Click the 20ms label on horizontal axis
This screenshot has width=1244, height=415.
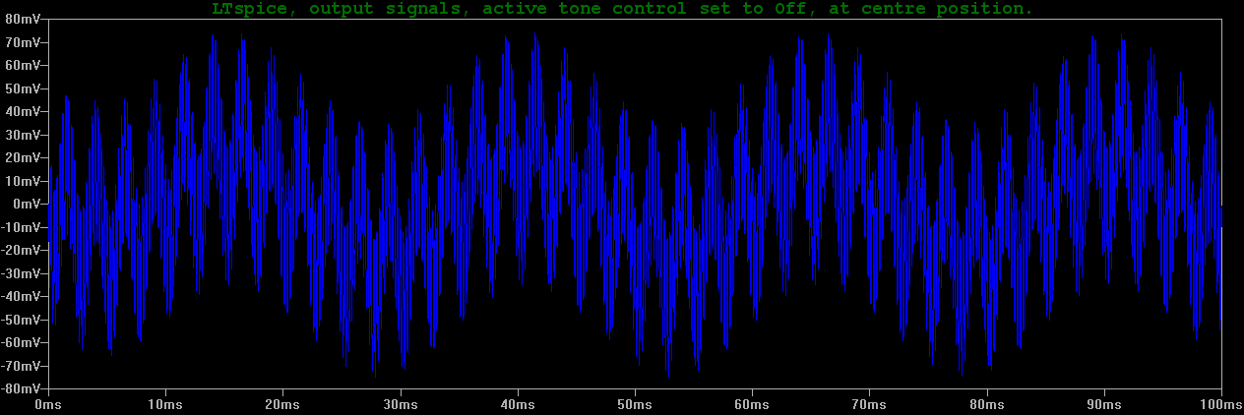(x=282, y=404)
